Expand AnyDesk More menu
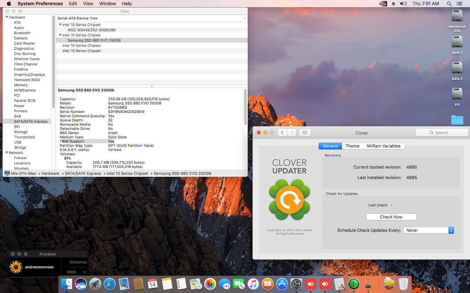Viewport: 470px width, 293px height. 77,272
